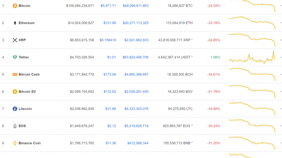Viewport: 282px width, 158px height.
Task: Open Bitcoin Cash price sparkline chart
Action: 252,74
